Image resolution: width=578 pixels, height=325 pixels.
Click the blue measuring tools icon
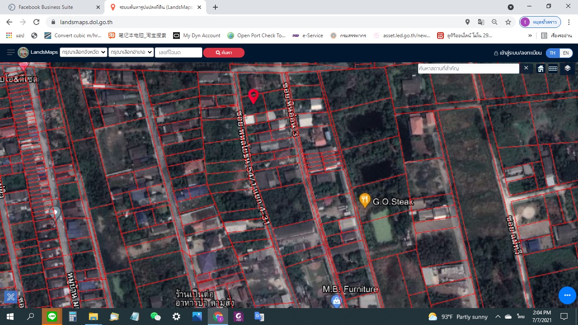coord(11,297)
